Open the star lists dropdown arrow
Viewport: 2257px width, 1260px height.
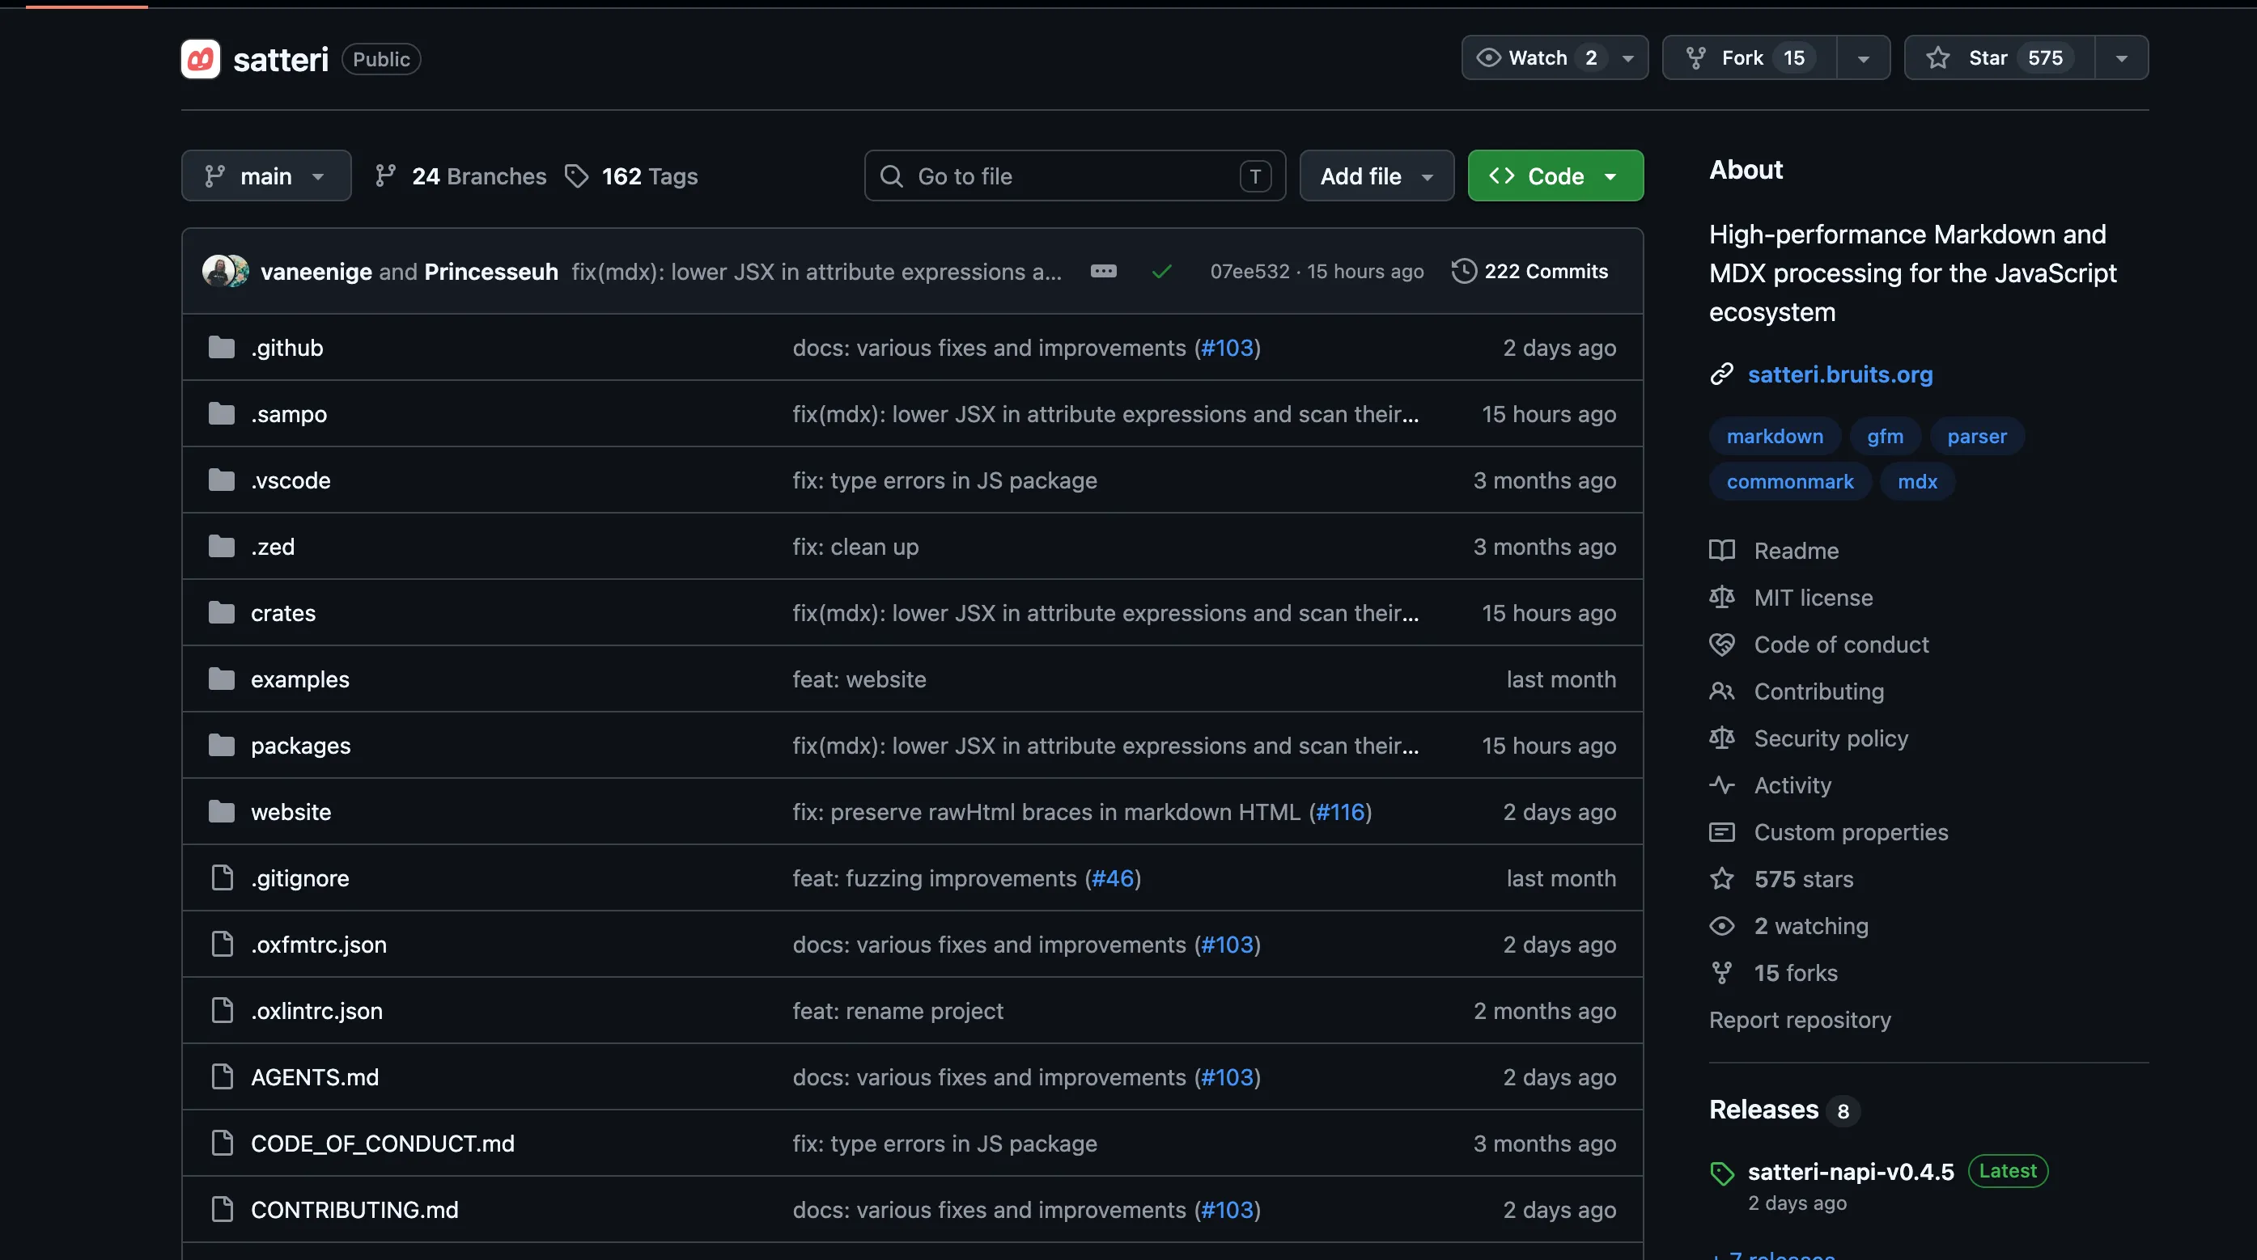tap(2122, 57)
